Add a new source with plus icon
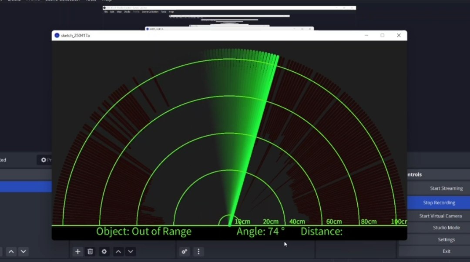Image resolution: width=470 pixels, height=262 pixels. pos(77,252)
